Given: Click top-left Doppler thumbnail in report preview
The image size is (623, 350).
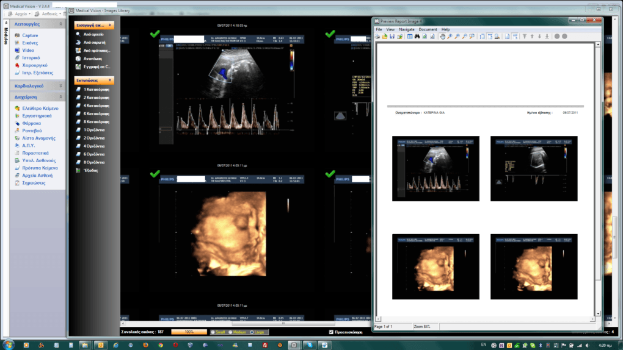Looking at the screenshot, I should pyautogui.click(x=435, y=169).
